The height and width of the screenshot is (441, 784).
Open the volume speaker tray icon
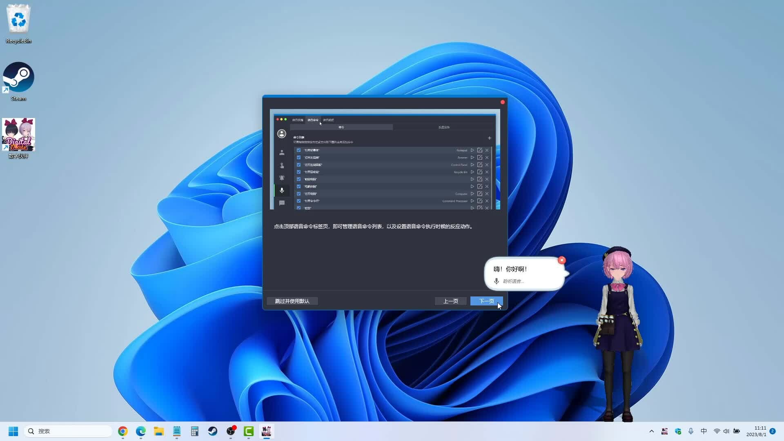[x=726, y=431]
